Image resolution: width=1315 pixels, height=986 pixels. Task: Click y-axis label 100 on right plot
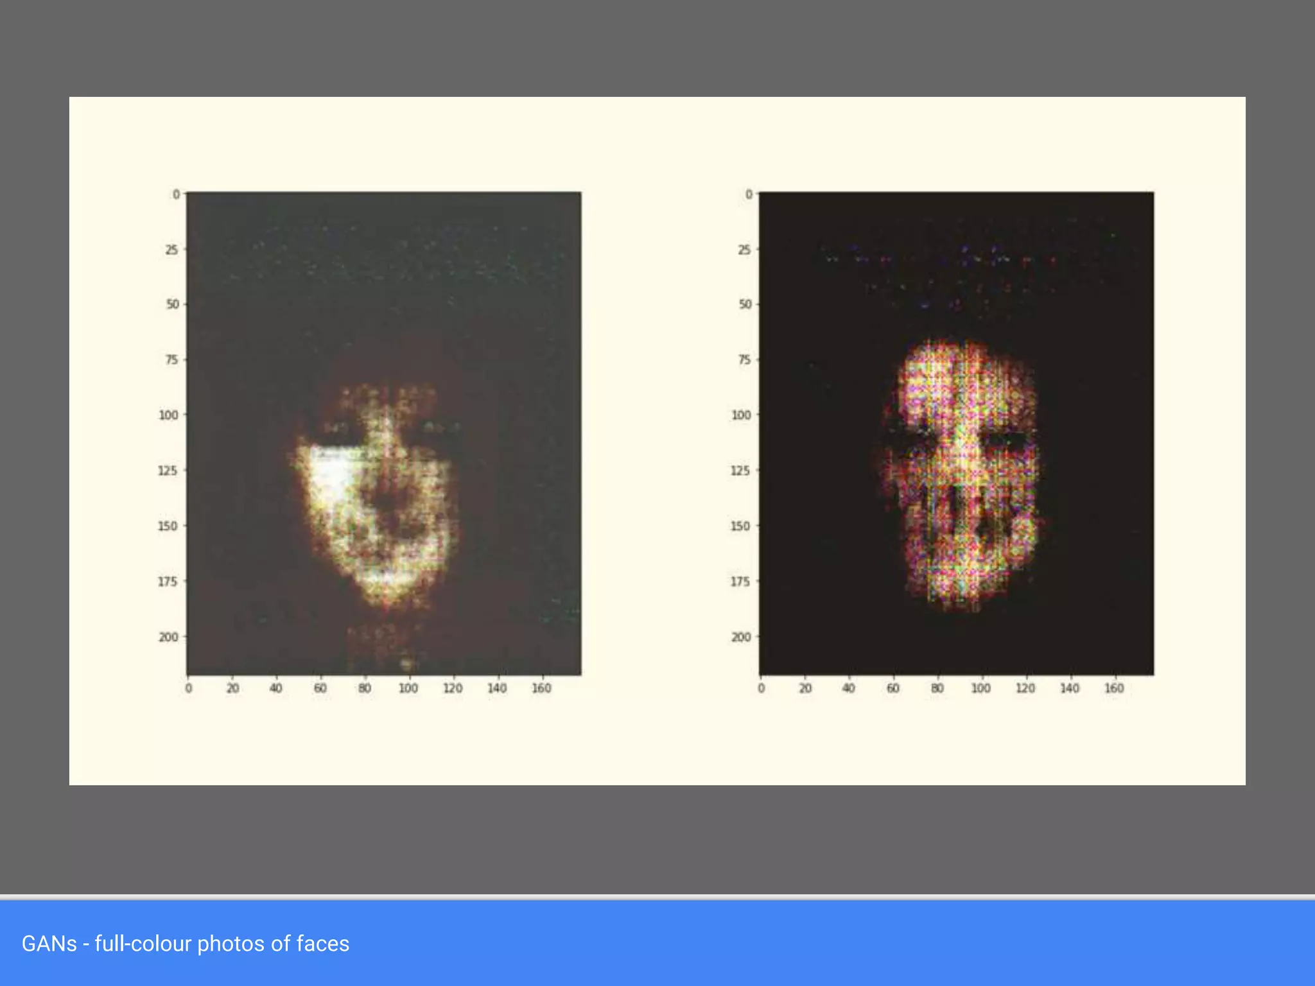point(741,415)
